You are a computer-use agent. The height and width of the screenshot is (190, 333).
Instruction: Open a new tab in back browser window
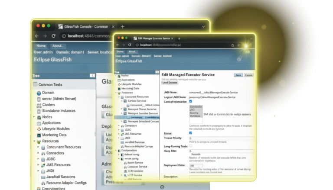tap(123, 27)
